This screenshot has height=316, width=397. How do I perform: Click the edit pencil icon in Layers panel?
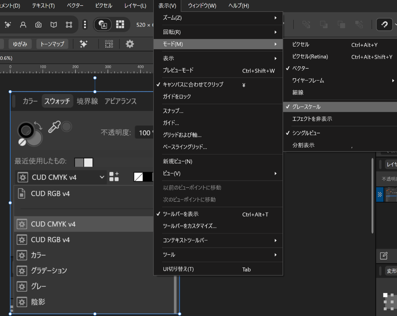click(x=383, y=255)
